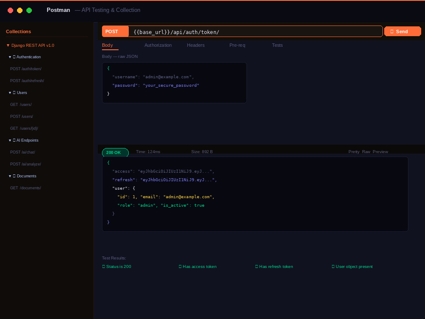
Task: Click the "username" line in request body
Action: coord(153,77)
